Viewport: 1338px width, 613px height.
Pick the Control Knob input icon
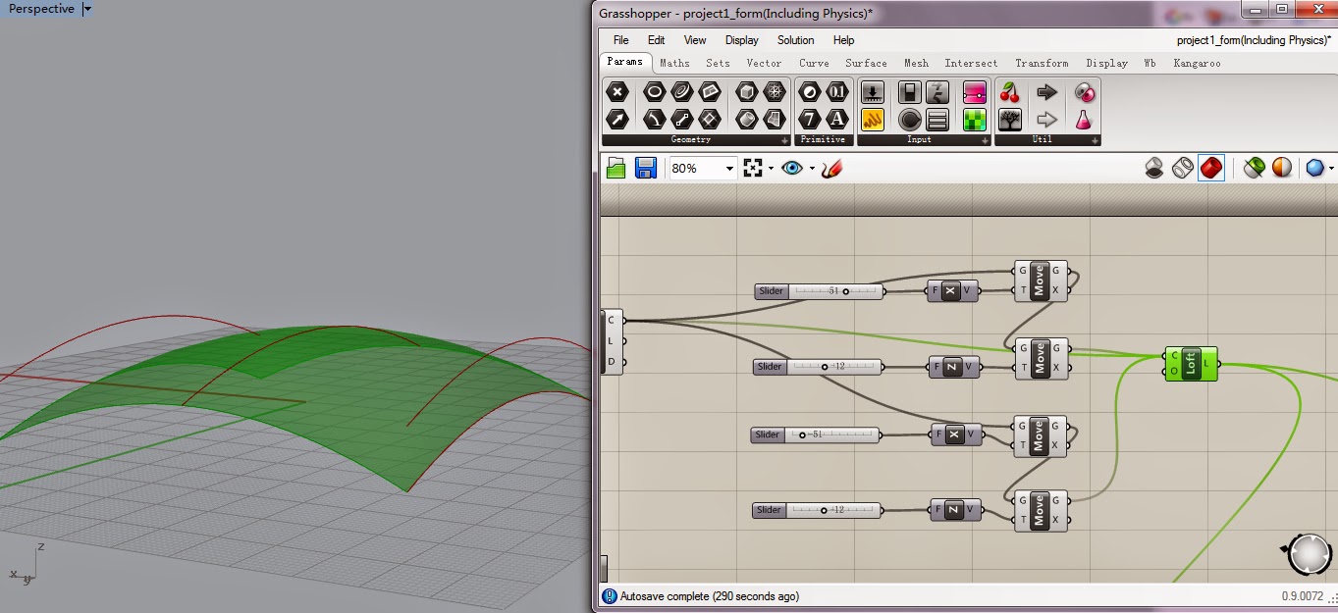pos(910,120)
